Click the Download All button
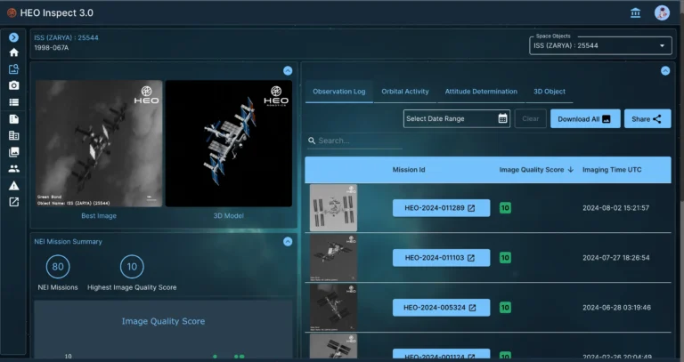684x362 pixels. 585,119
